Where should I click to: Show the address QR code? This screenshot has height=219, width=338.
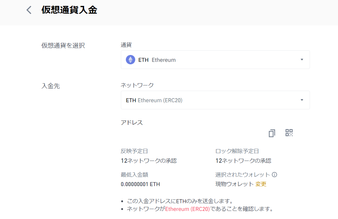click(x=289, y=133)
